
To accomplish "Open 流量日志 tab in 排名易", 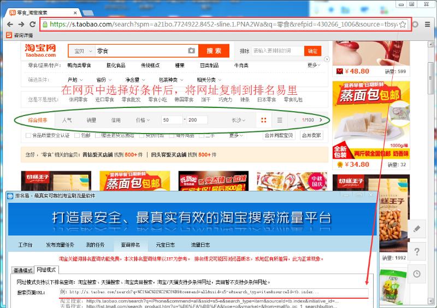I will pyautogui.click(x=200, y=245).
